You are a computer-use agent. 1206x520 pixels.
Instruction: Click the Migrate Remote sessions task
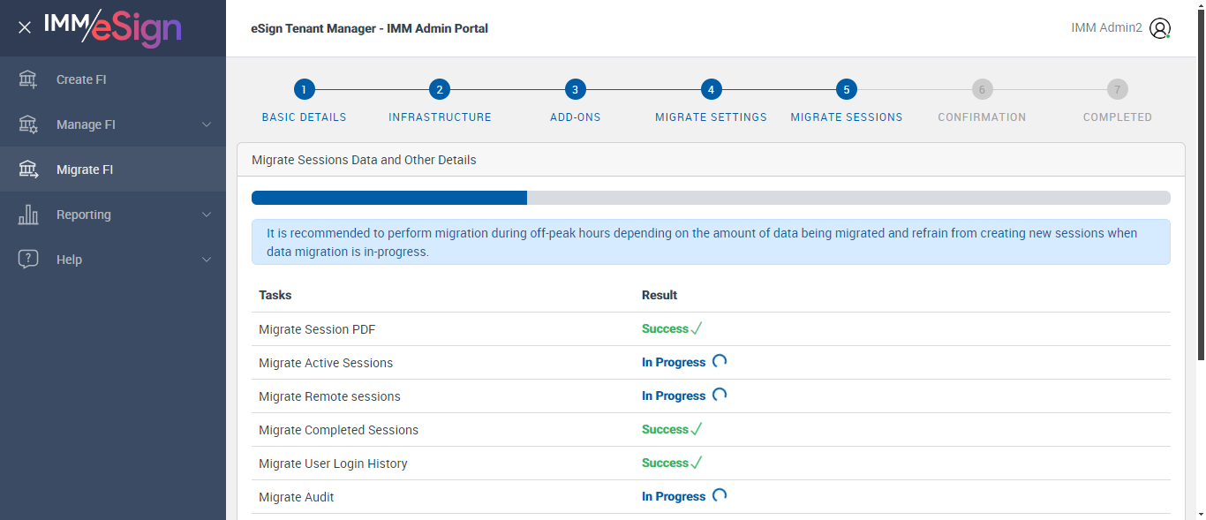pos(329,396)
